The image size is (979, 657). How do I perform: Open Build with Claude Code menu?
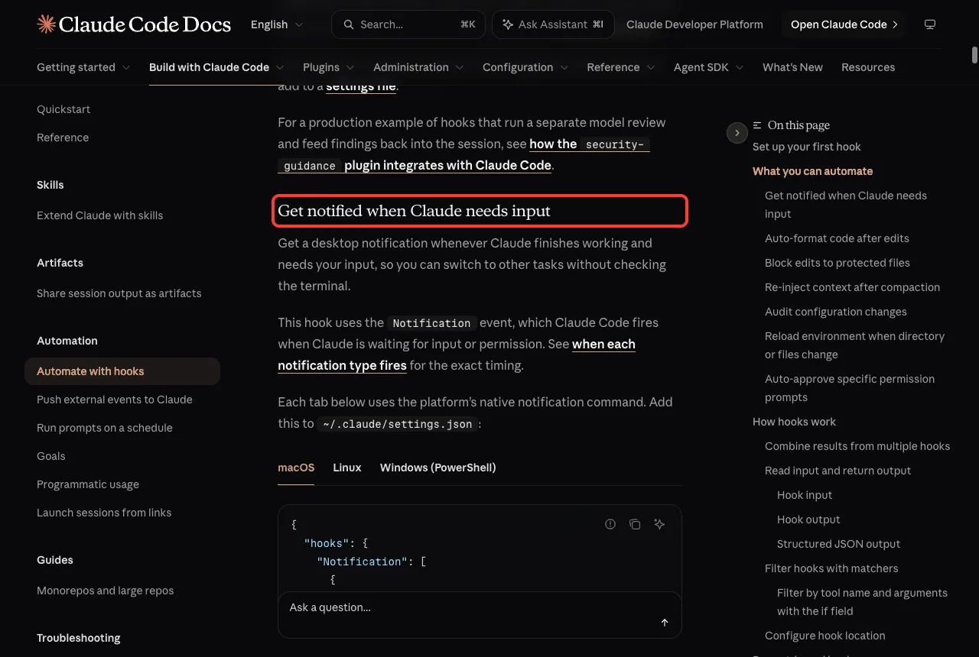click(x=216, y=67)
